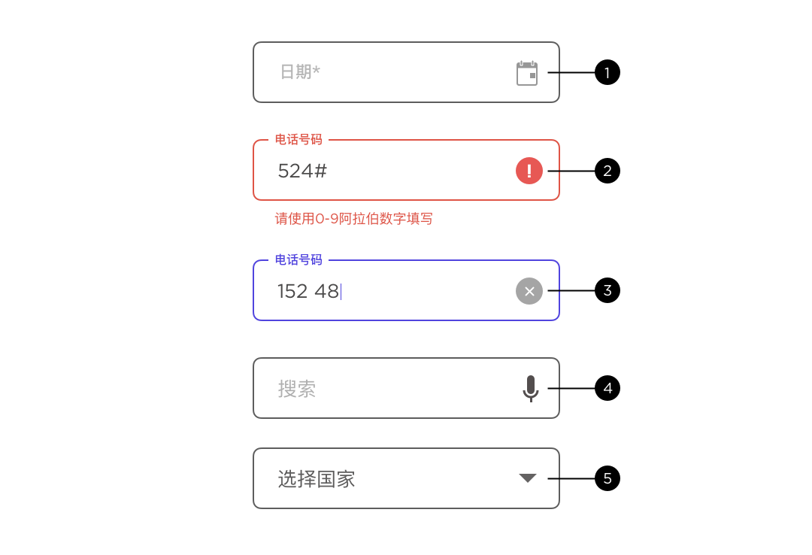Click the red 电话号码 field label
Viewport: 812px width, 555px height.
pyautogui.click(x=298, y=139)
